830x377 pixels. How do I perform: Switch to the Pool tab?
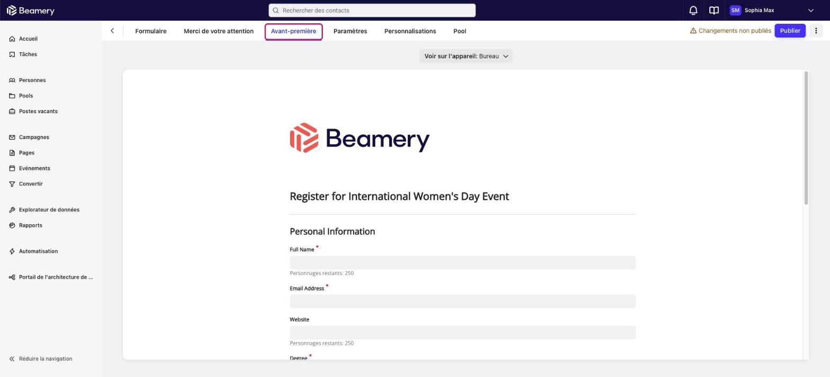[460, 31]
